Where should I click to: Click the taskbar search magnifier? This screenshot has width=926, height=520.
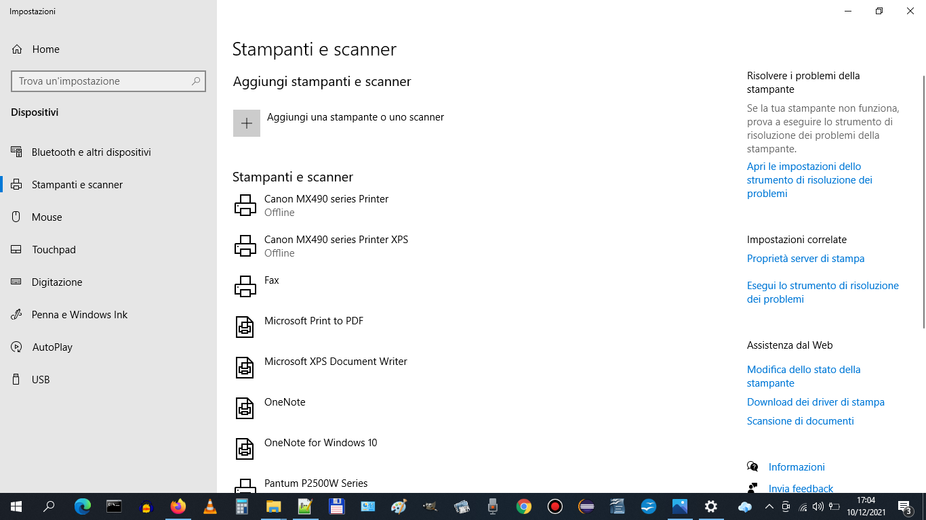49,506
